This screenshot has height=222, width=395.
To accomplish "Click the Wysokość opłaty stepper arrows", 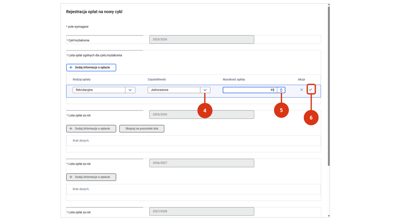I will (281, 90).
